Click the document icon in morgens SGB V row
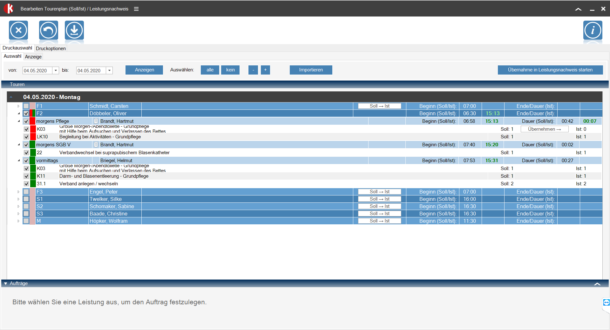This screenshot has height=330, width=610. 96,145
